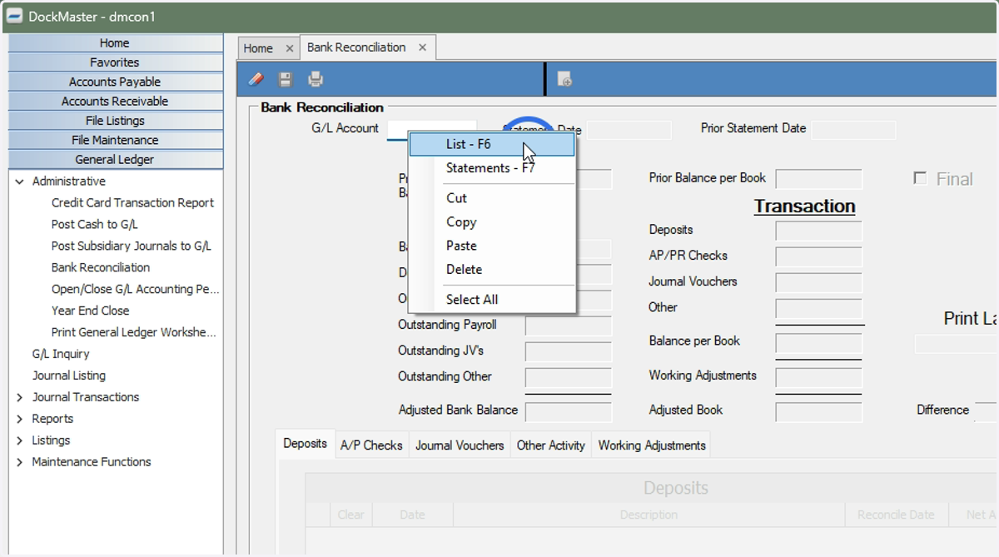Viewport: 999px width, 557px height.
Task: Click the Transaction Journal Vouchers amount field
Action: pyautogui.click(x=818, y=282)
